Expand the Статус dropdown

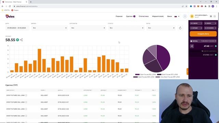click(126, 28)
